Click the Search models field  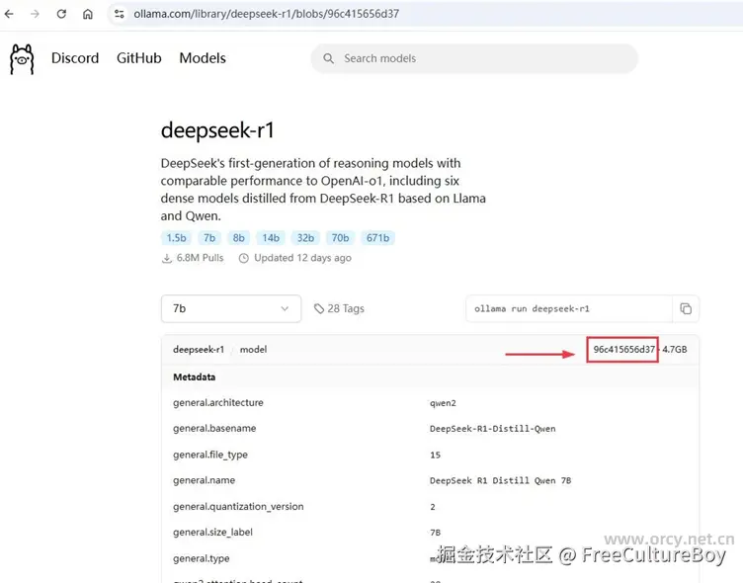tap(474, 58)
